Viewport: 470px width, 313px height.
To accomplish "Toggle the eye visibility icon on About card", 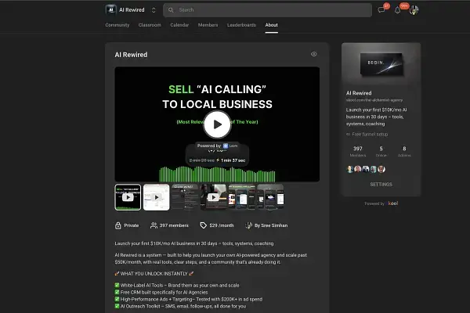I will [x=313, y=55].
